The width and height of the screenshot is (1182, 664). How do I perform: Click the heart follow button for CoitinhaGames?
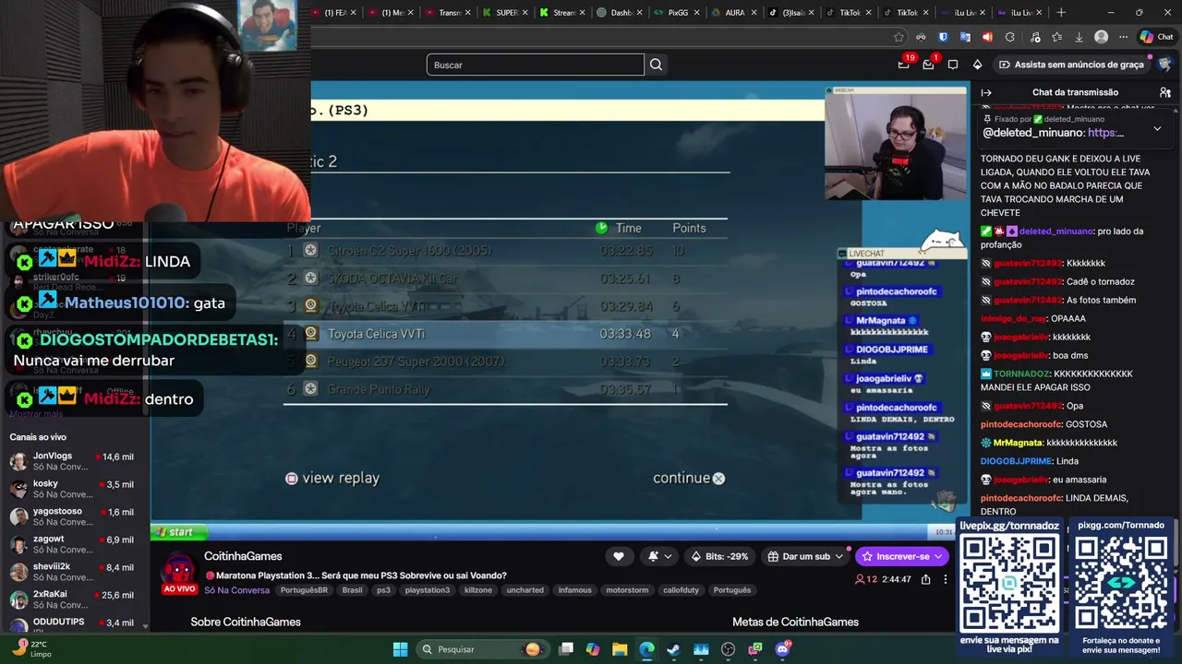pyautogui.click(x=619, y=556)
